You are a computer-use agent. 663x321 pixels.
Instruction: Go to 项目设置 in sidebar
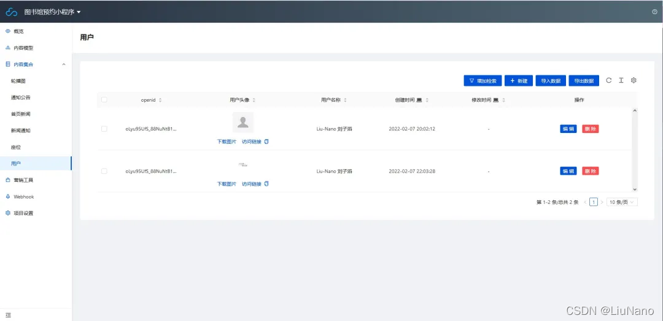tap(23, 213)
